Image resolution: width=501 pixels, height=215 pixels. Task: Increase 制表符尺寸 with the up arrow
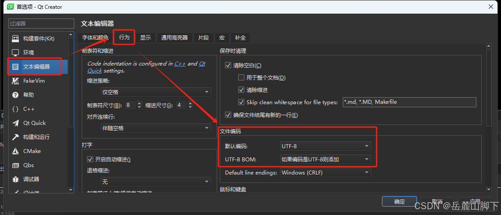pos(139,103)
